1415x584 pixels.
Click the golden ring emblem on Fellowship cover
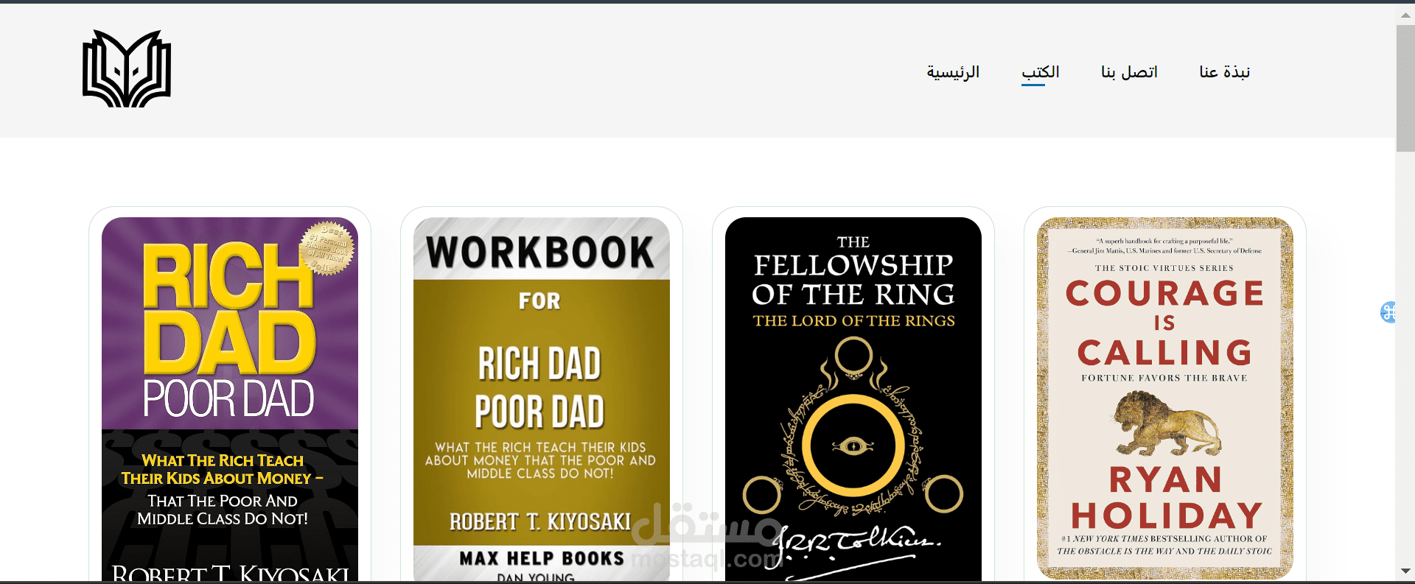(x=853, y=445)
